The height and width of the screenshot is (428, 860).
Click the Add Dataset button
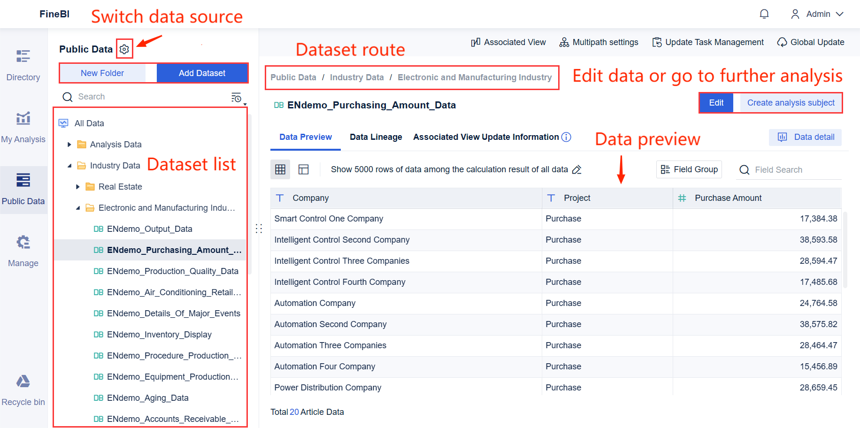pyautogui.click(x=202, y=73)
